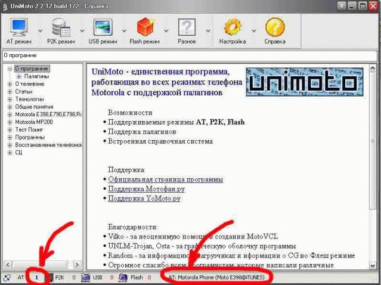Expand the Палагины tree node

[19, 76]
